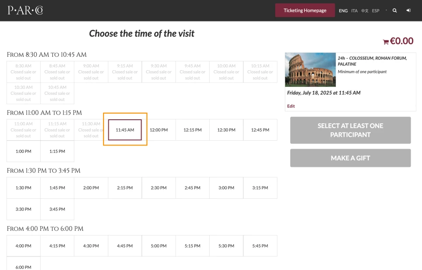Select the 11:45 AM time slot
This screenshot has width=422, height=270.
125,130
